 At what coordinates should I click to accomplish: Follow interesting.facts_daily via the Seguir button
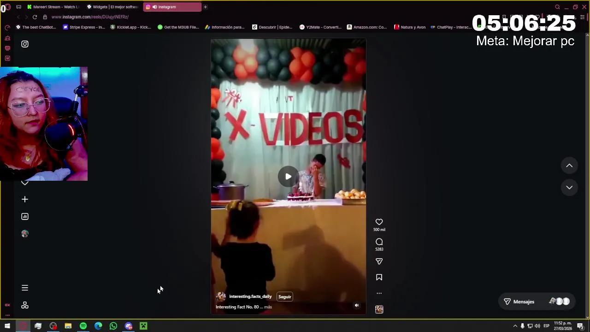click(x=285, y=296)
